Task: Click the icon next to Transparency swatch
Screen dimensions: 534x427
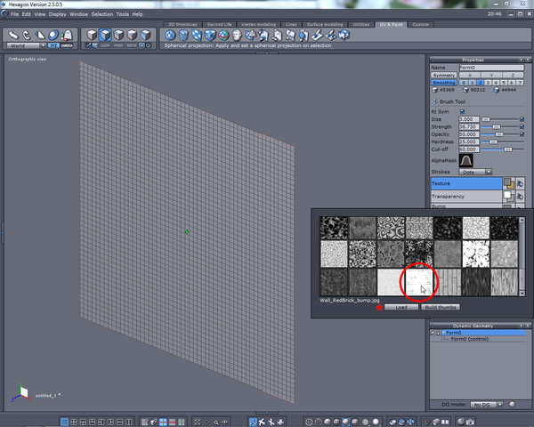Action: coord(519,196)
